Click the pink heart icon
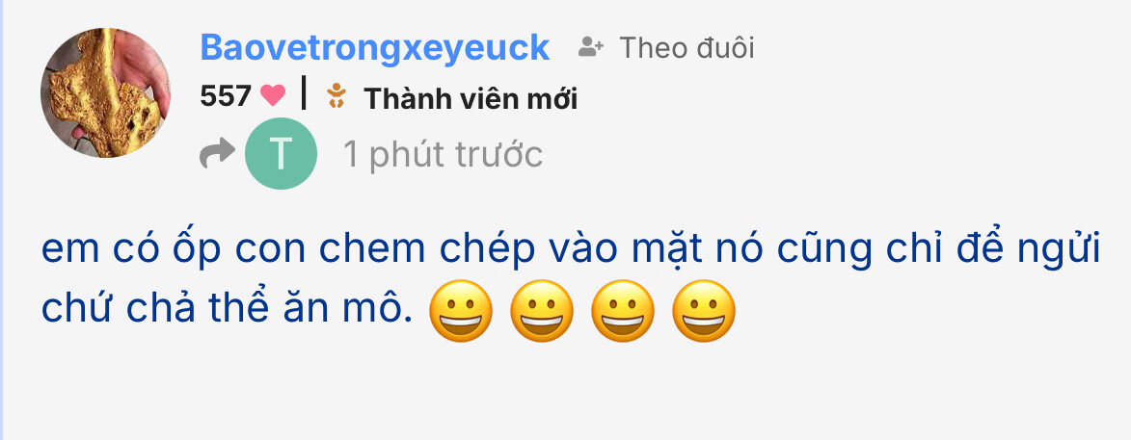Viewport: 1131px width, 440px height. pyautogui.click(x=273, y=95)
